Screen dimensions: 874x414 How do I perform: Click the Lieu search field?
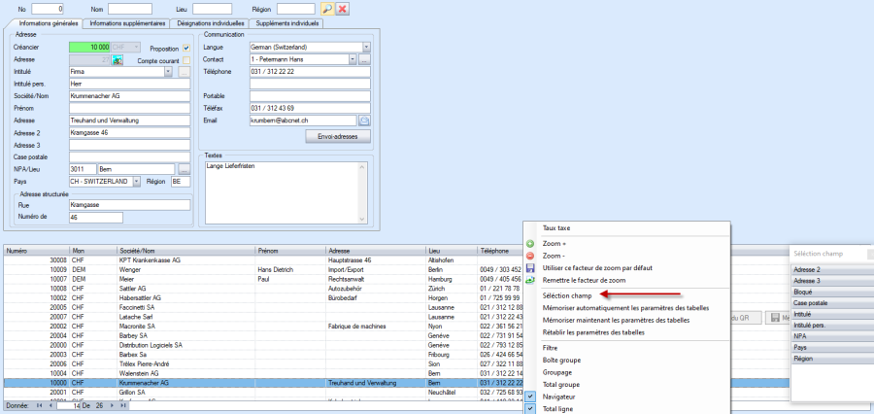click(x=213, y=9)
